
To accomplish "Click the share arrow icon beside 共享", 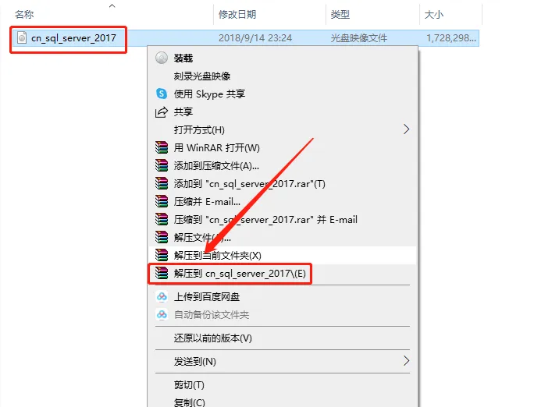I will tap(162, 111).
